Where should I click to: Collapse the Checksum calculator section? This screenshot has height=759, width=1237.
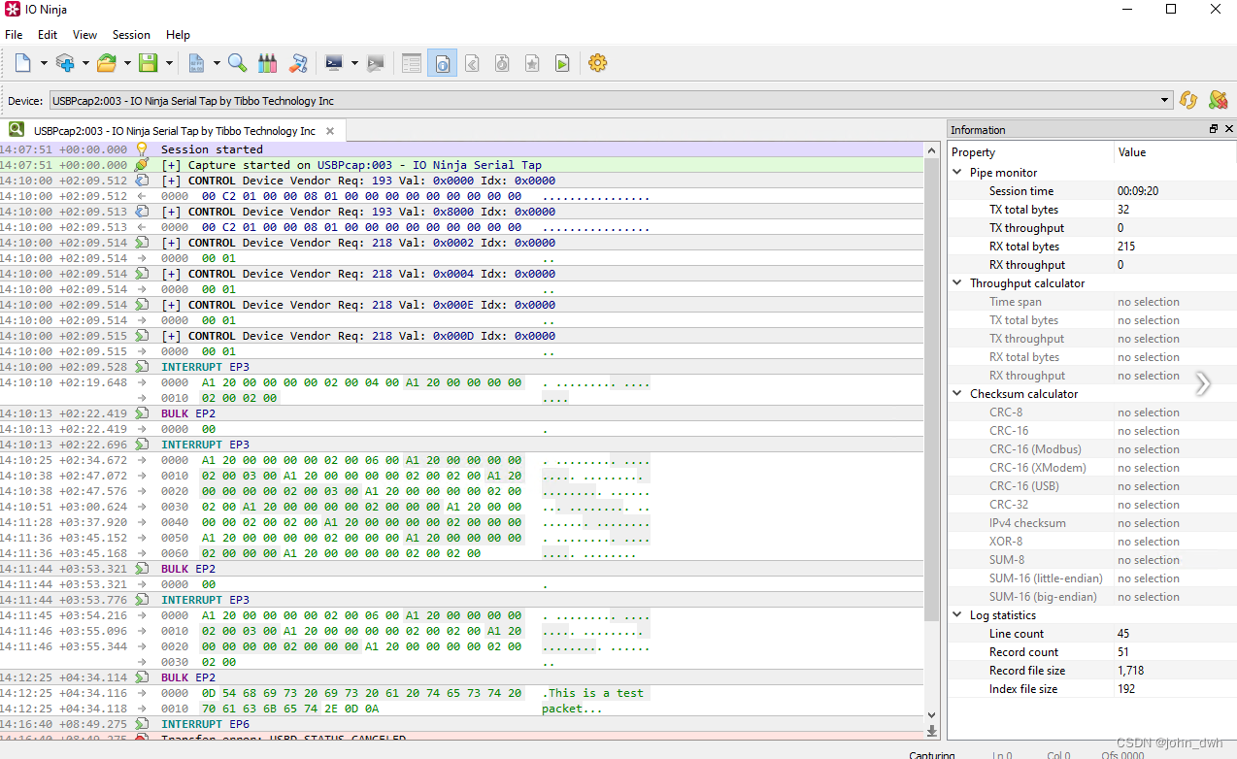point(956,393)
